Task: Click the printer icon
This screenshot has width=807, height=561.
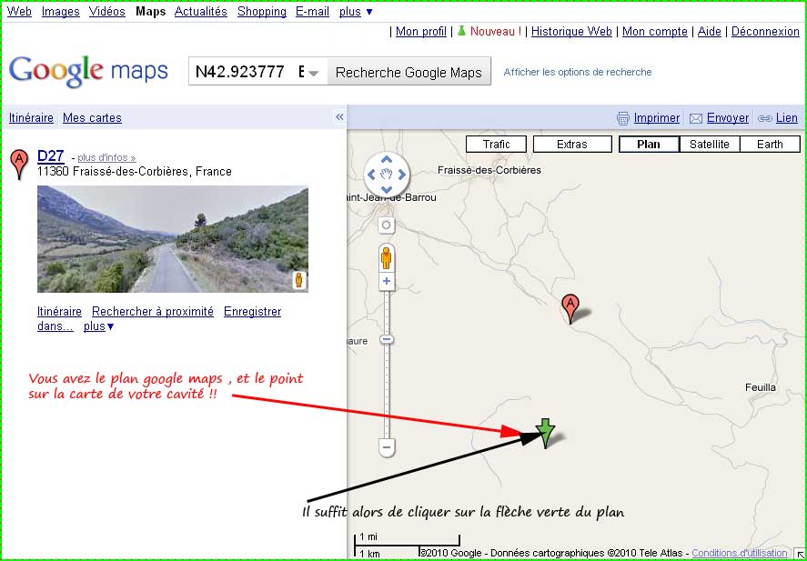Action: 622,118
